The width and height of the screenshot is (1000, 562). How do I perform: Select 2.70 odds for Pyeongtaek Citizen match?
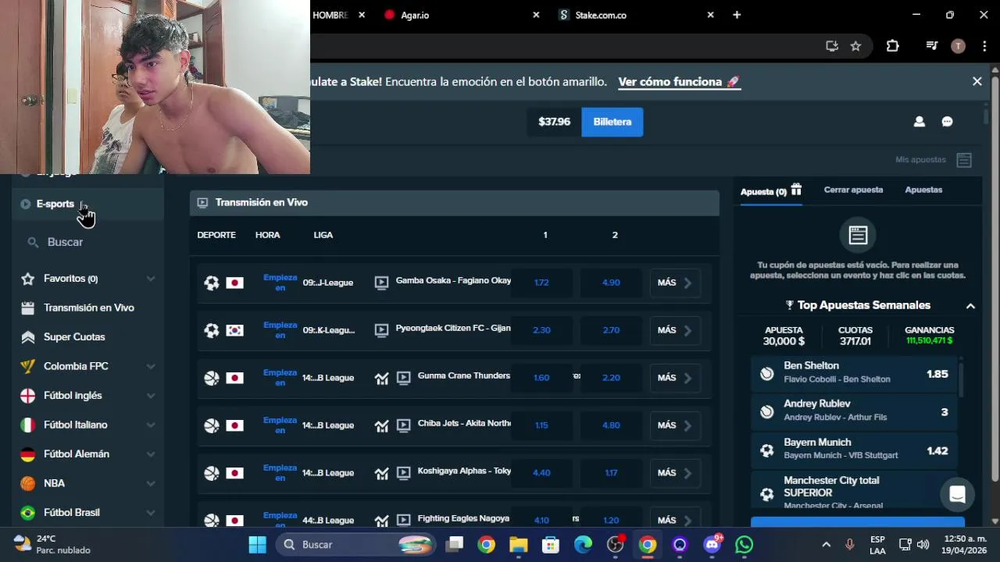[611, 330]
